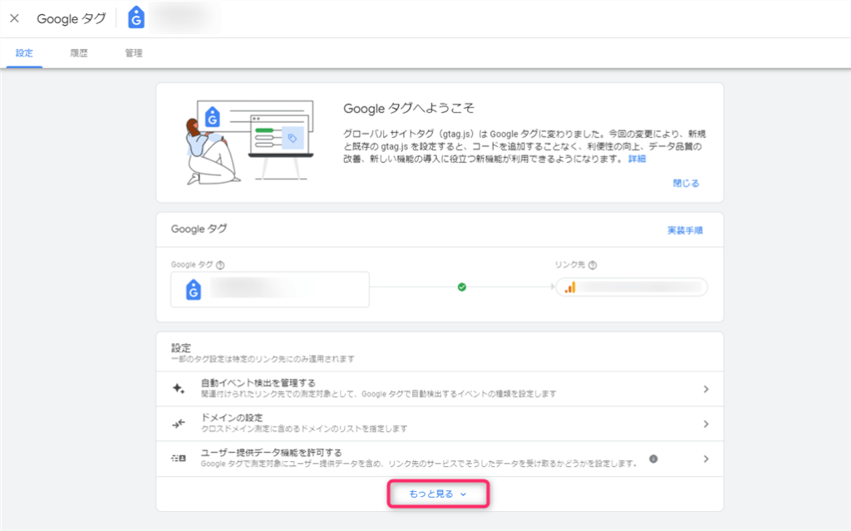
Task: Dismiss welcome card with 閉じる
Action: pos(686,184)
